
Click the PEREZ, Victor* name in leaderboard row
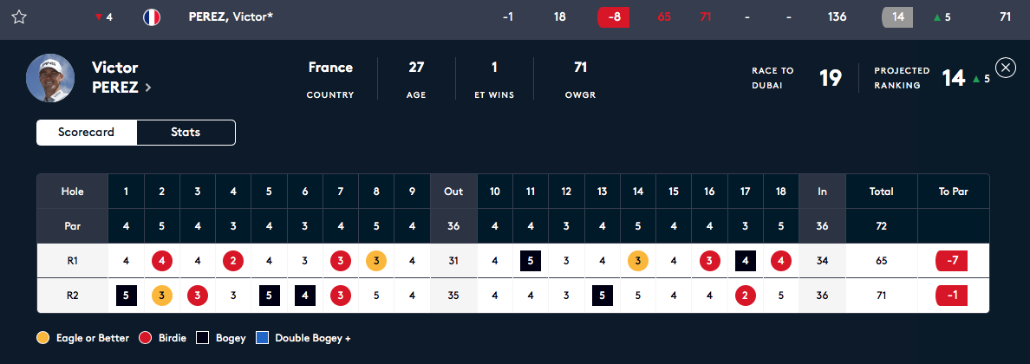[231, 17]
